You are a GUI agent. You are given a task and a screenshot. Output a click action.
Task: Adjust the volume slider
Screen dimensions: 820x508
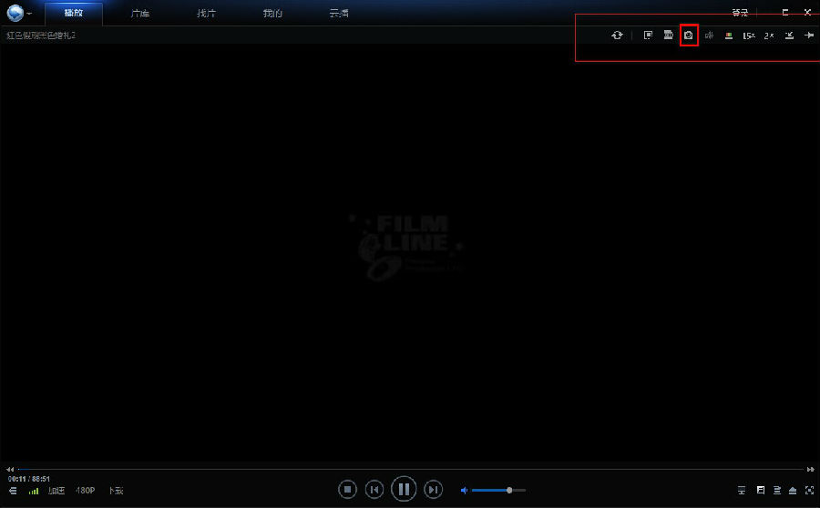pos(498,490)
